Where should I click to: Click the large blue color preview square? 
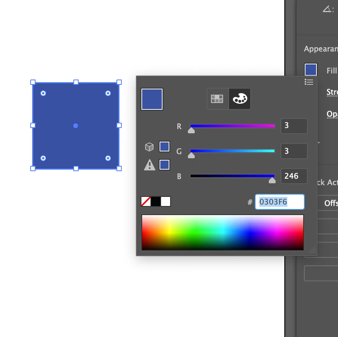152,99
